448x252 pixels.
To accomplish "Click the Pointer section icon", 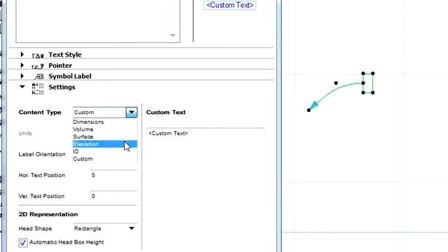I will pos(38,66).
